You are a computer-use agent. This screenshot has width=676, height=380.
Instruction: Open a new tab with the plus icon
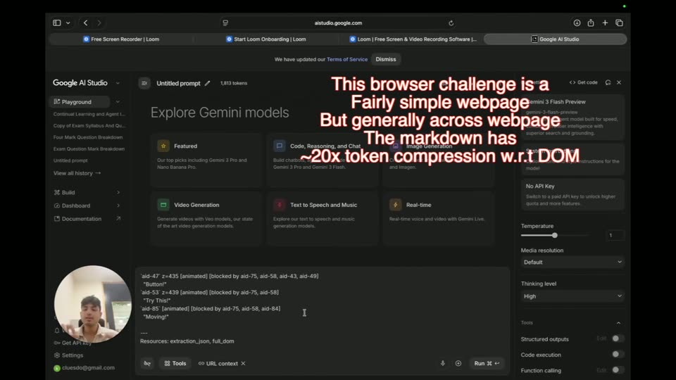pyautogui.click(x=605, y=23)
